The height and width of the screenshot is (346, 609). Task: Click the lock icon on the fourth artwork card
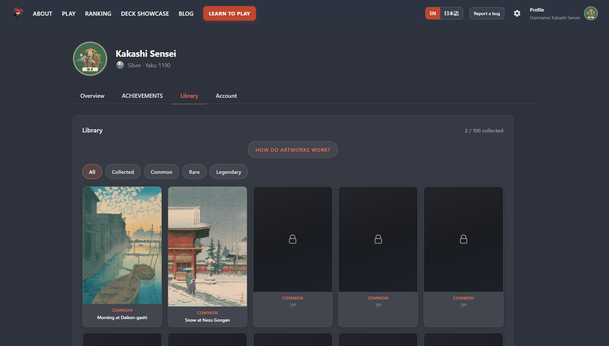click(x=378, y=239)
